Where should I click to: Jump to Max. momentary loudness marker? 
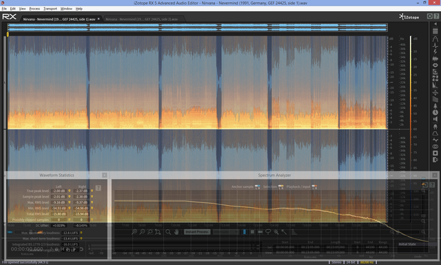tap(81, 233)
